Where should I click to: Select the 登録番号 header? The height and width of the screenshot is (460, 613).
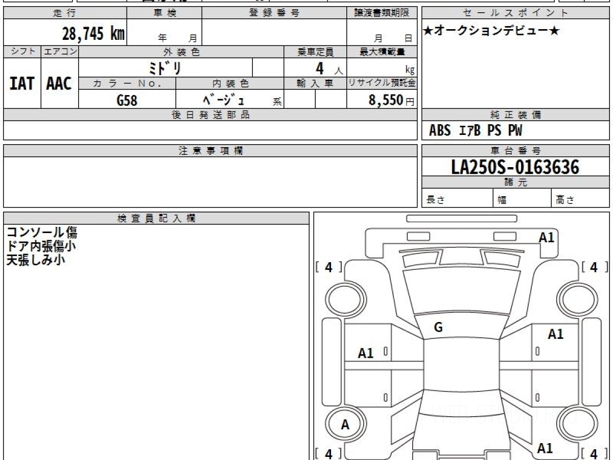click(274, 13)
